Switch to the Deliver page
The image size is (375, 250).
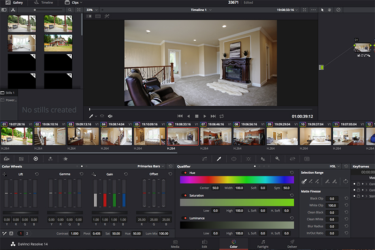(x=292, y=244)
